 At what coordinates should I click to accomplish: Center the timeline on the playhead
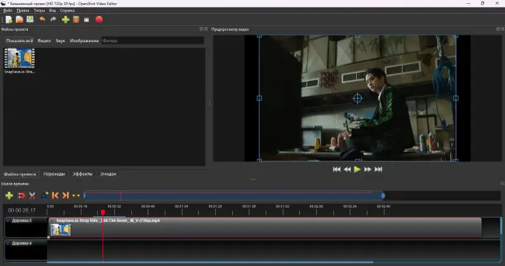click(76, 195)
